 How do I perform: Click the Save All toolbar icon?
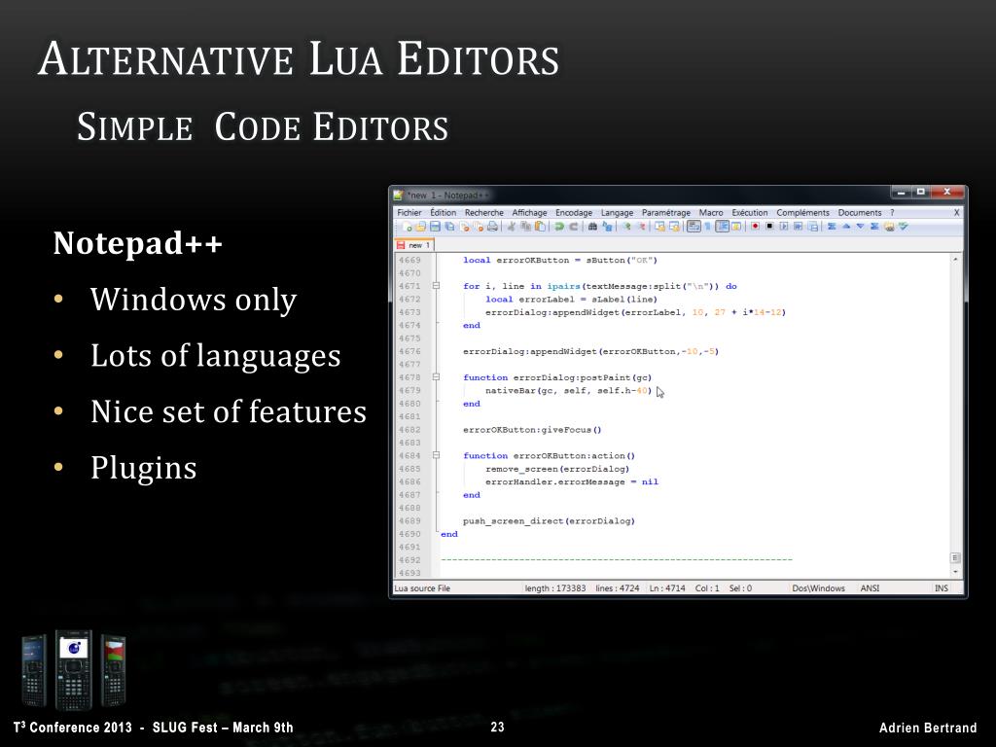[449, 226]
